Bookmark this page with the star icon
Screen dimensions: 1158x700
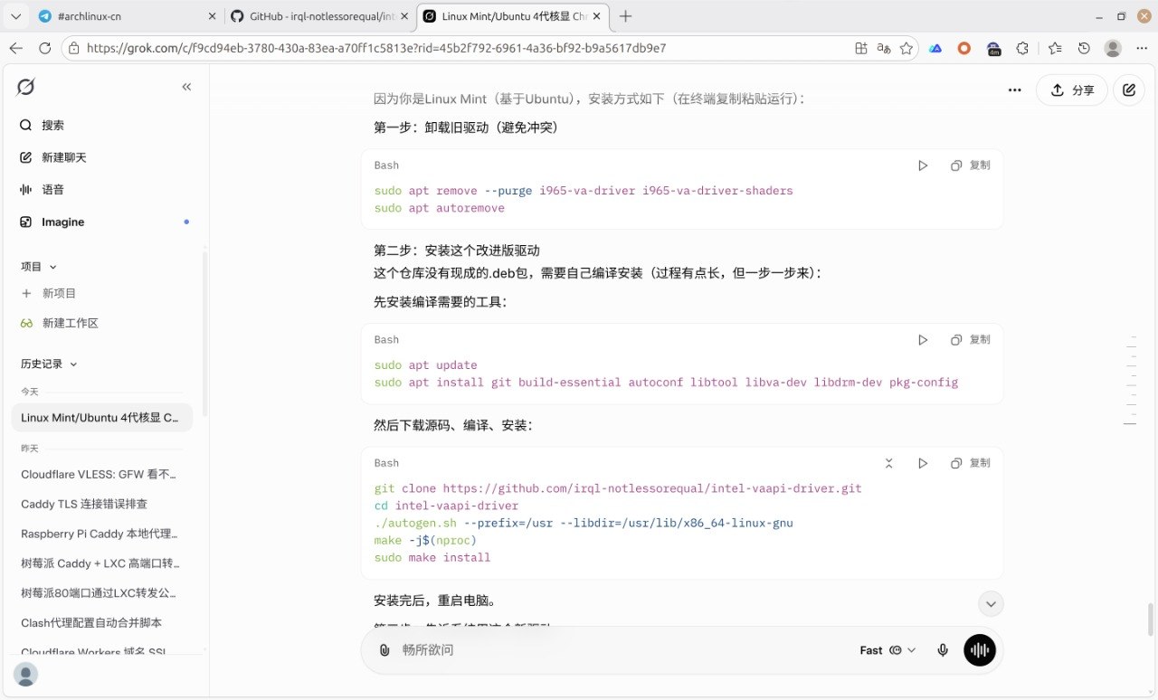[x=906, y=48]
